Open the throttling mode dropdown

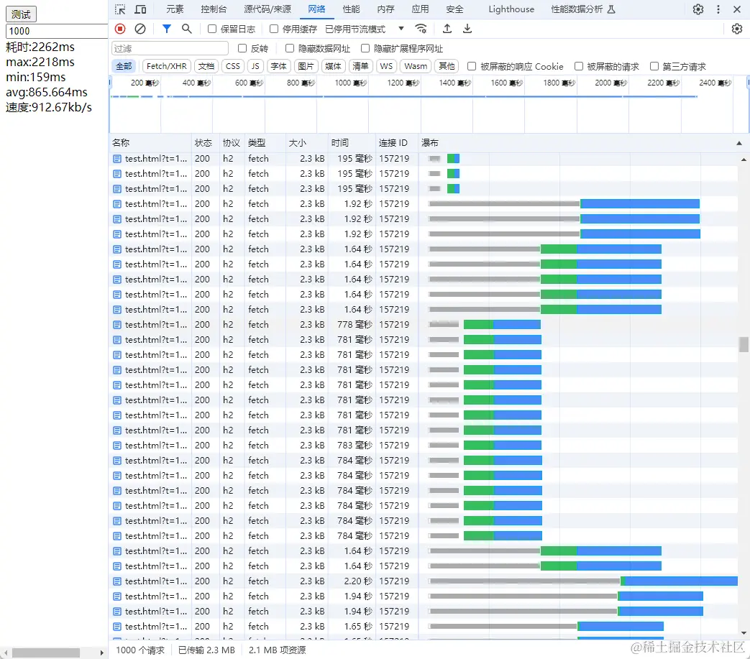[365, 29]
